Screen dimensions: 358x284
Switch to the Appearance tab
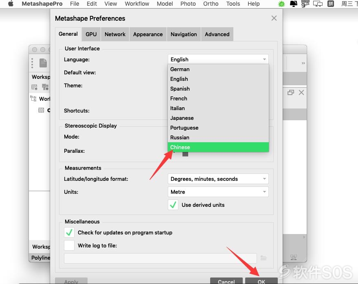[x=148, y=35]
